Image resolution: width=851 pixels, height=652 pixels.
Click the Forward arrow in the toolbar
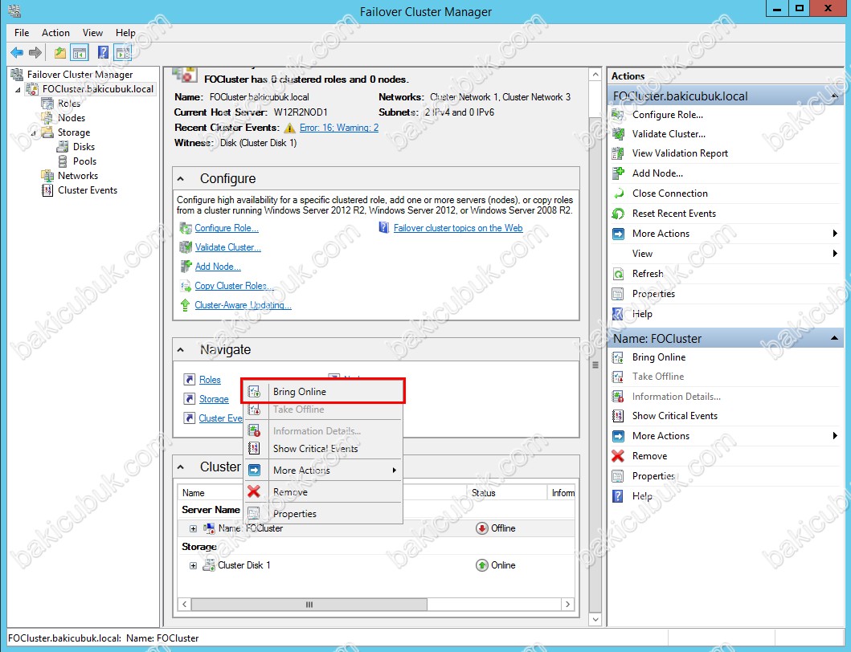pos(35,53)
